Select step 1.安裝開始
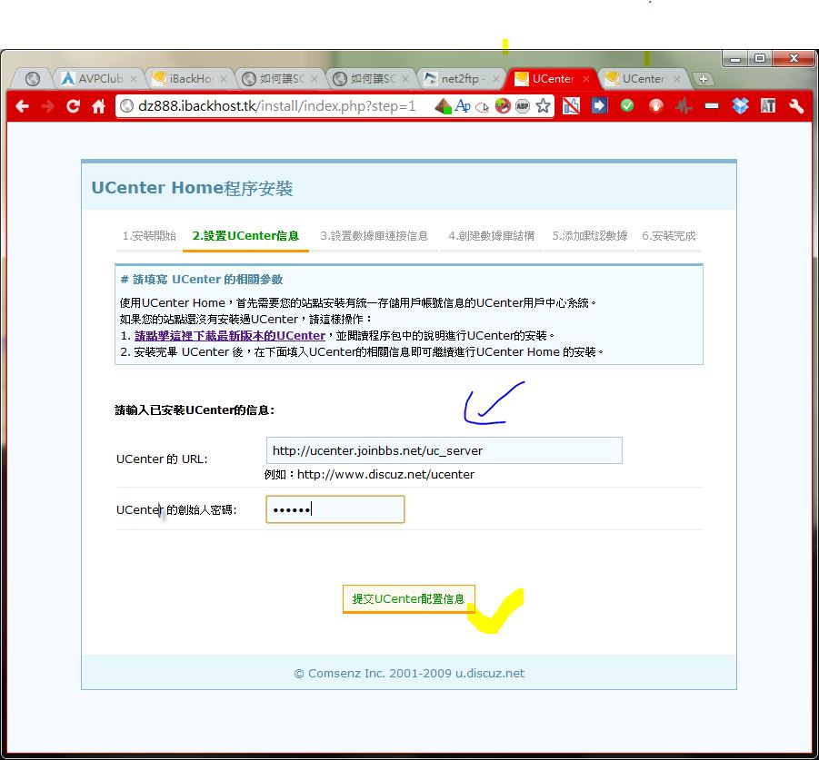Screen dimensions: 819x760 (149, 236)
